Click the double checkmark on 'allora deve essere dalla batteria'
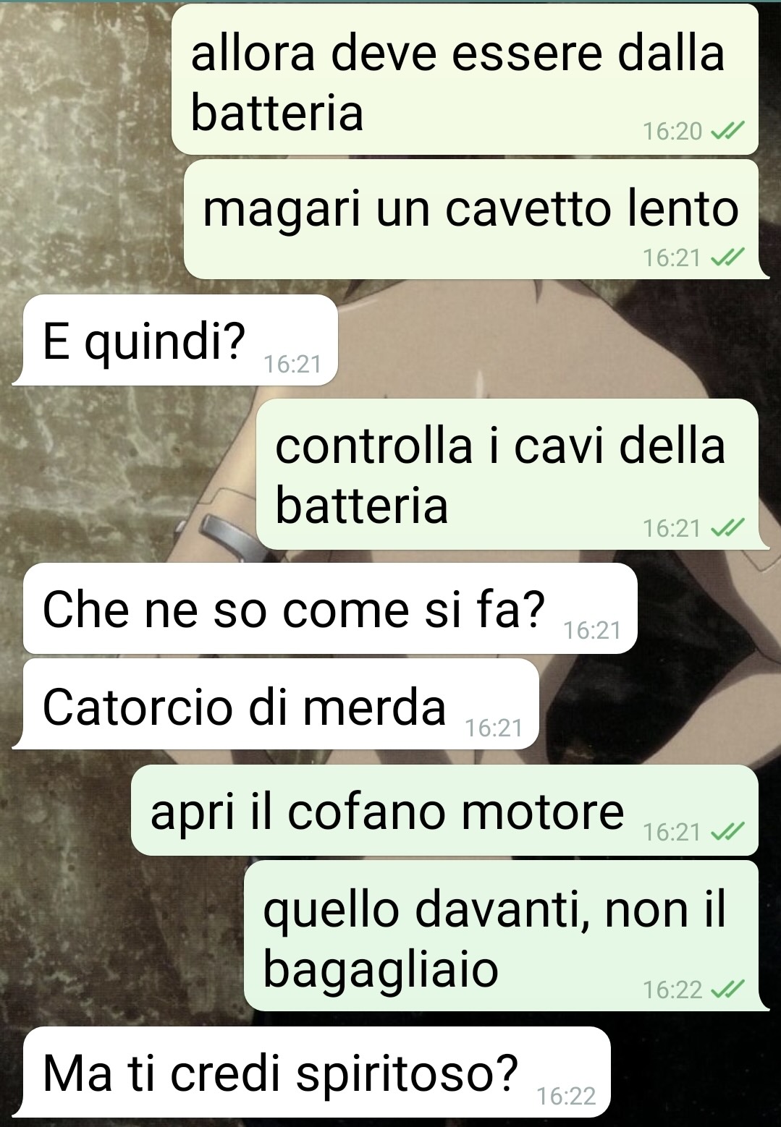781x1127 pixels. [x=727, y=131]
